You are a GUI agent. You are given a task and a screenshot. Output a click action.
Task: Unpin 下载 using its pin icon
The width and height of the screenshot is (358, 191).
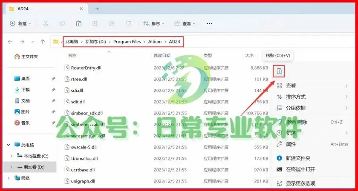pyautogui.click(x=53, y=90)
